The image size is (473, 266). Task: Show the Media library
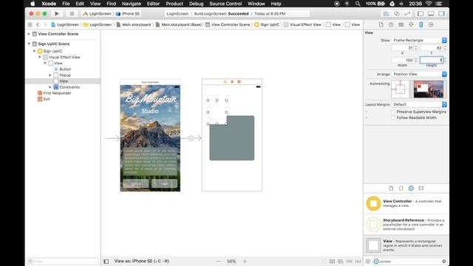click(421, 188)
